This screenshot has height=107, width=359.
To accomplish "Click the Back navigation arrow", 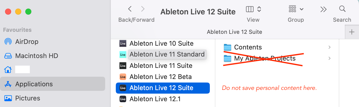I will [130, 9].
